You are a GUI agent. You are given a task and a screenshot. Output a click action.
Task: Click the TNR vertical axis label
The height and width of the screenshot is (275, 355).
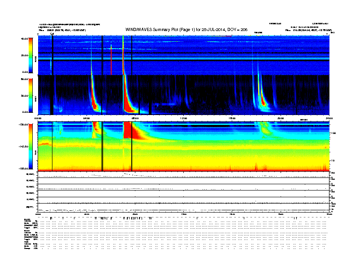[x=35, y=153]
